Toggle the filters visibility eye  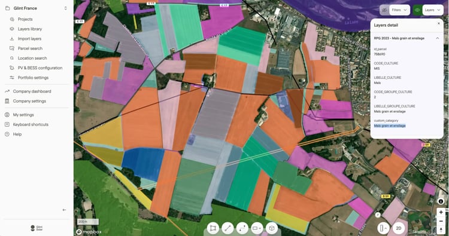[x=384, y=10]
